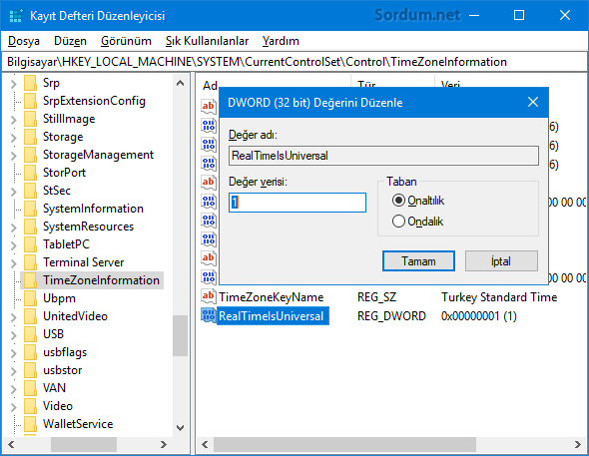
Task: Select the Onaltılık radio button
Action: [398, 201]
